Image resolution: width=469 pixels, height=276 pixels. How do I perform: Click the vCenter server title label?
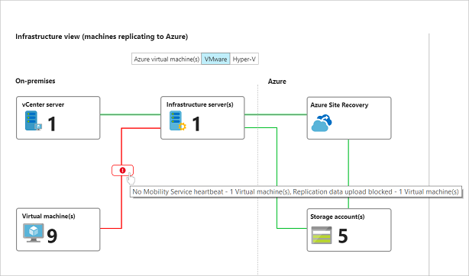coord(43,104)
